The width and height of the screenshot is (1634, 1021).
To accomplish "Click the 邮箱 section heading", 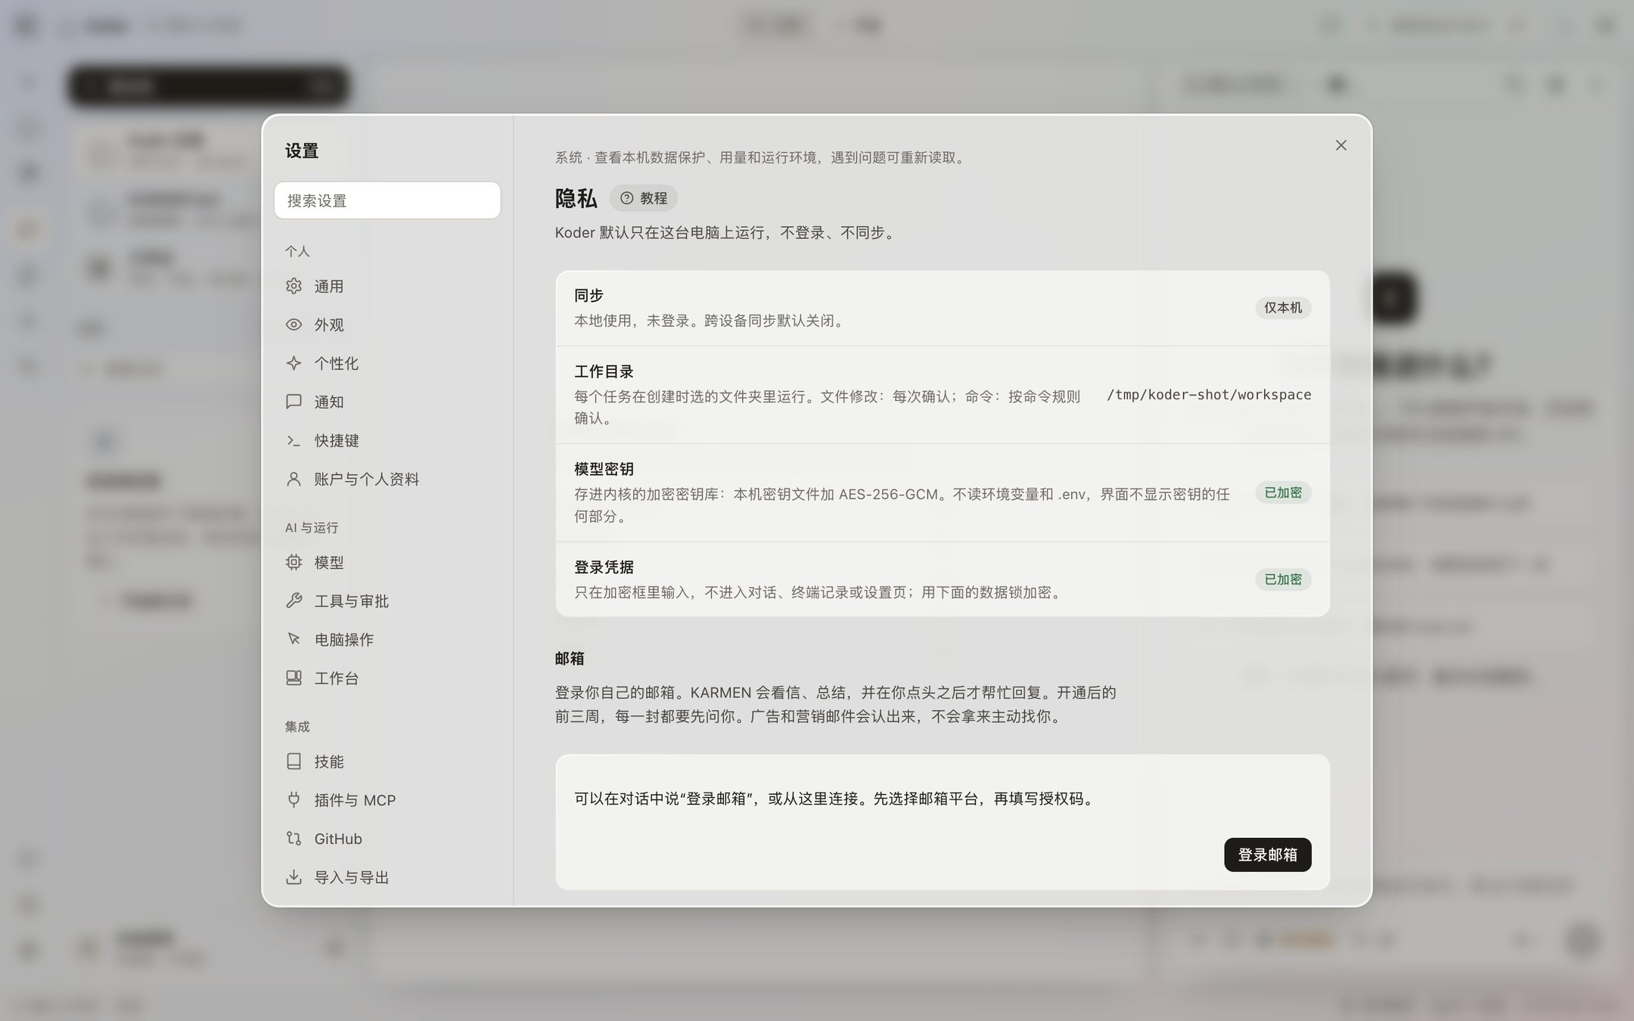I will (x=570, y=658).
